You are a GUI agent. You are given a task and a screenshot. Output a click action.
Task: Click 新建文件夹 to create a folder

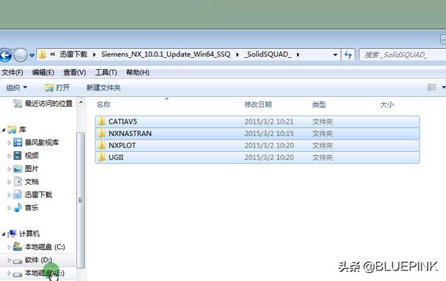[x=104, y=87]
